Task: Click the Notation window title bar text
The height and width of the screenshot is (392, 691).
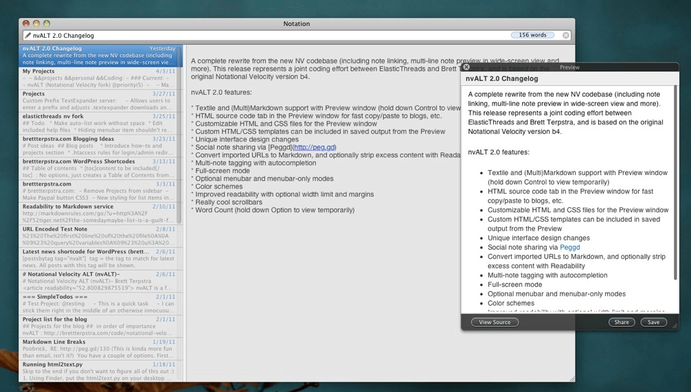Action: (x=297, y=24)
